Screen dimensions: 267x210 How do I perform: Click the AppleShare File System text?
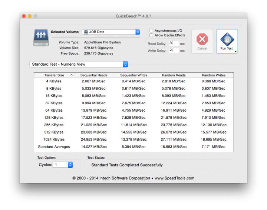coord(102,42)
